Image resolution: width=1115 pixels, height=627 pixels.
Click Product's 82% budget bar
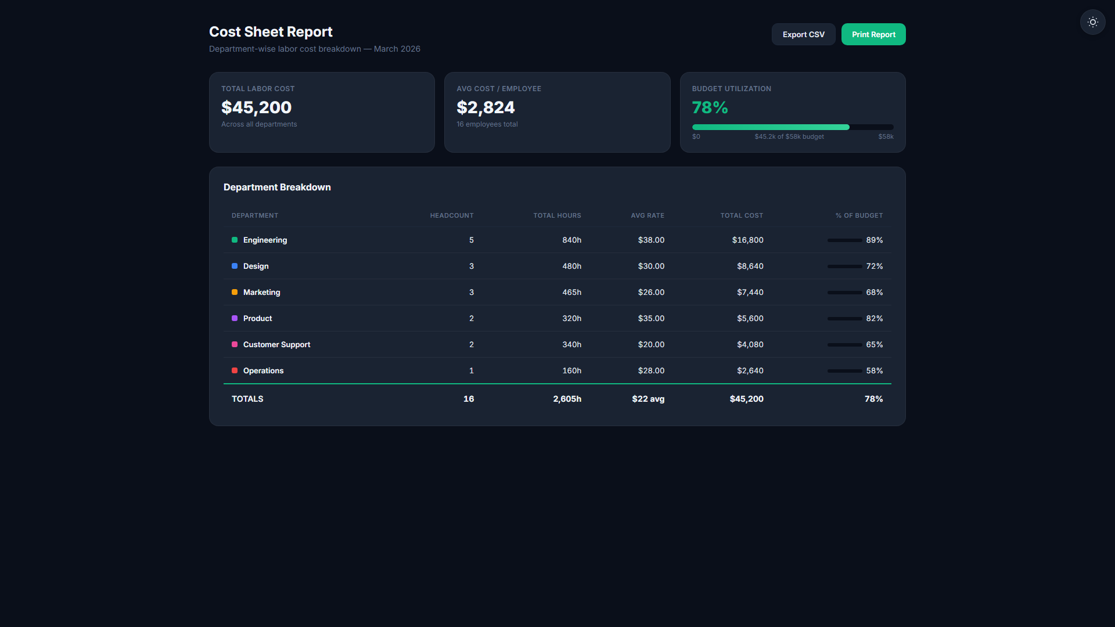pyautogui.click(x=844, y=318)
